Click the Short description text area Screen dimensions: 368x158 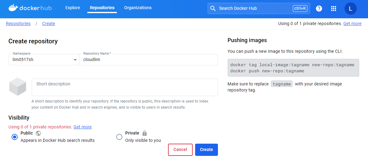coord(125,87)
